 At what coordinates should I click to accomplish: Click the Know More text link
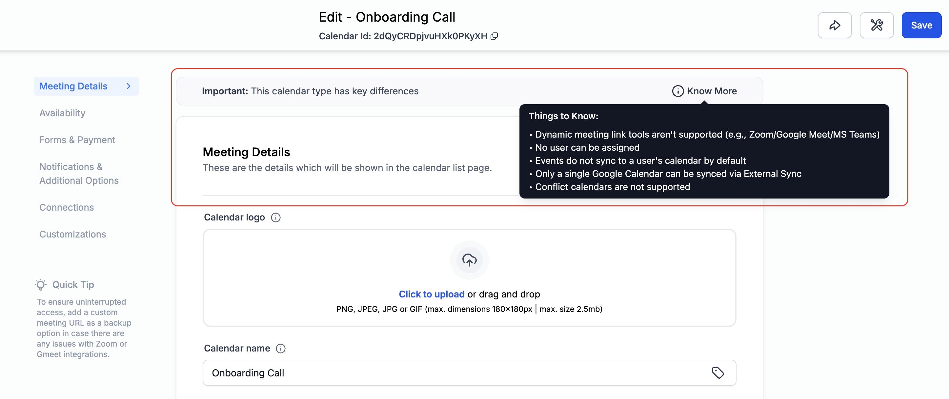[711, 91]
